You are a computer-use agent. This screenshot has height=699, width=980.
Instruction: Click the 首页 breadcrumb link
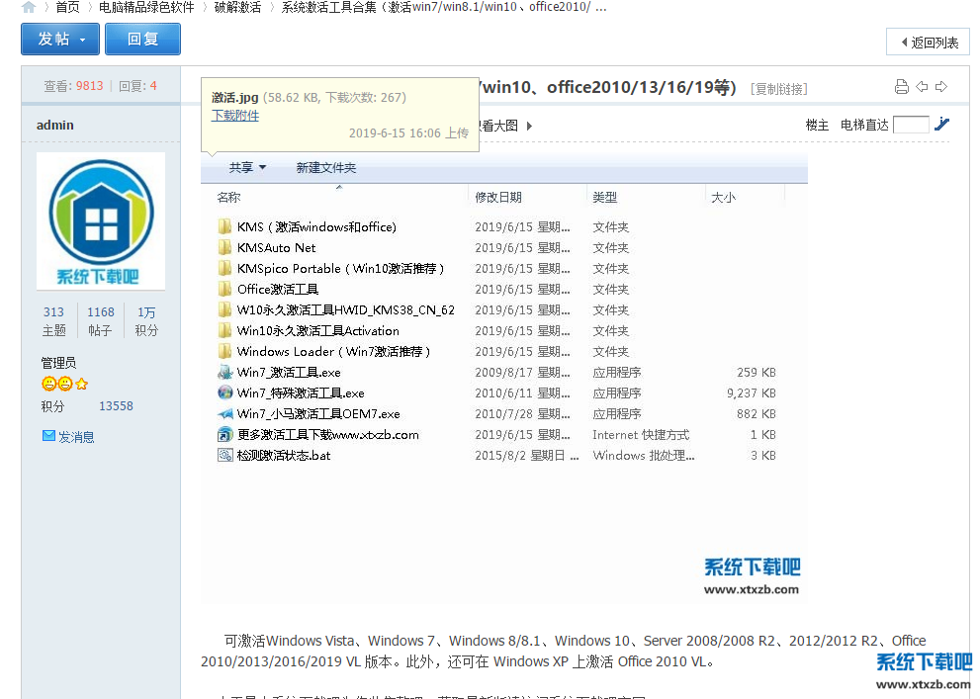click(x=67, y=7)
